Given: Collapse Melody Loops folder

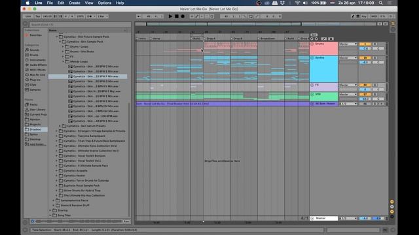Looking at the screenshot, I should pos(63,61).
